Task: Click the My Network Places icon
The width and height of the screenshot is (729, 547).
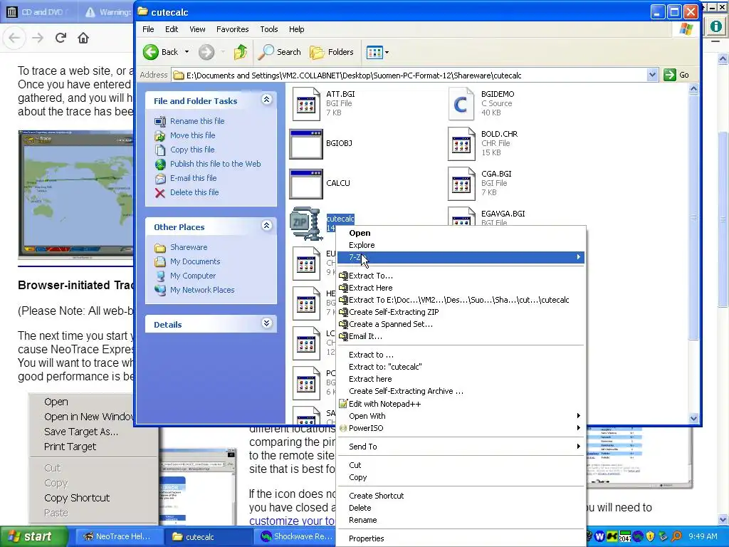Action: click(160, 291)
